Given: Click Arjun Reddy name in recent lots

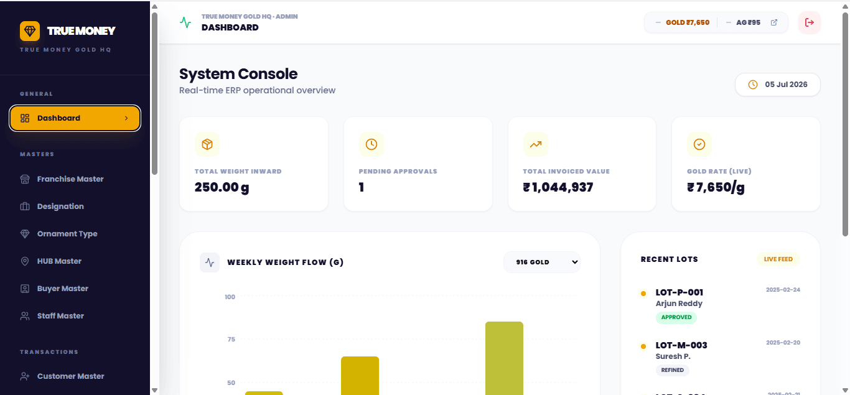Looking at the screenshot, I should (x=679, y=304).
